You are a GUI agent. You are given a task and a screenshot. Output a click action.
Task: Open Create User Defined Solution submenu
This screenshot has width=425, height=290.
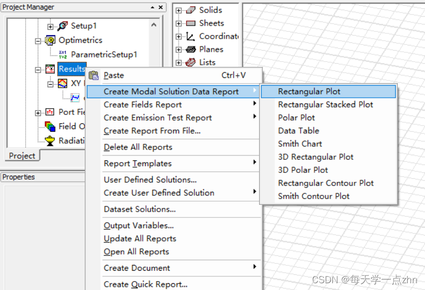point(174,193)
